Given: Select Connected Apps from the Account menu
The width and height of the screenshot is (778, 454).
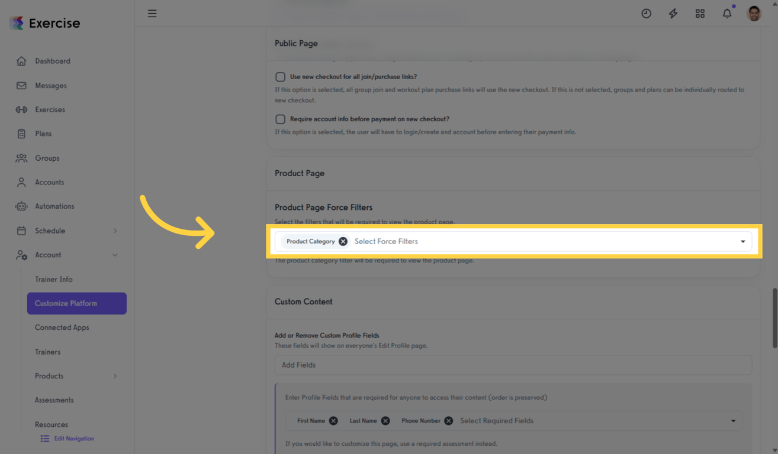Looking at the screenshot, I should (62, 327).
